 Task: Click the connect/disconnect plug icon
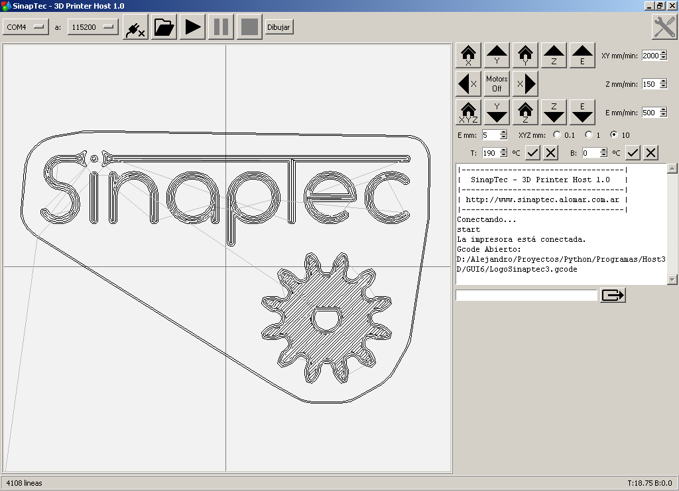[x=135, y=27]
